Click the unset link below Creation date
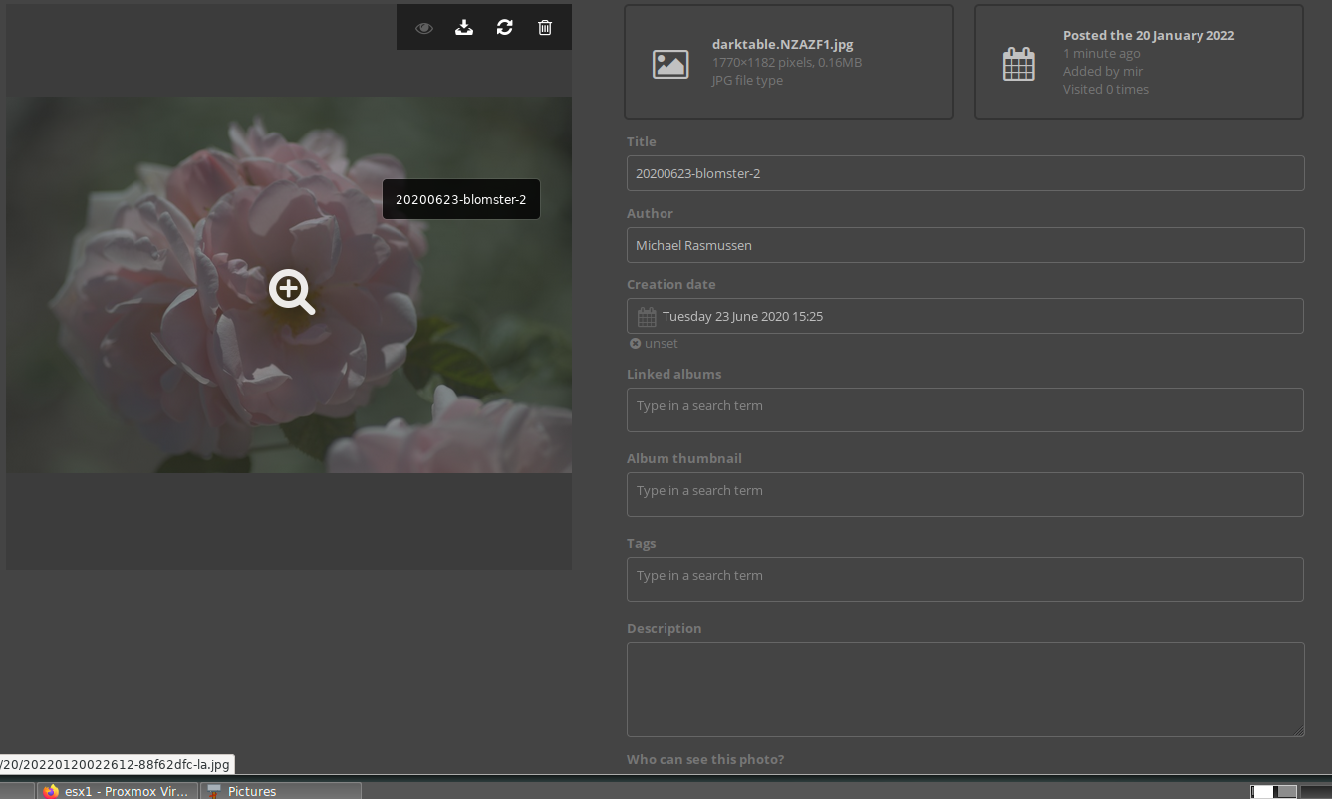 click(653, 343)
